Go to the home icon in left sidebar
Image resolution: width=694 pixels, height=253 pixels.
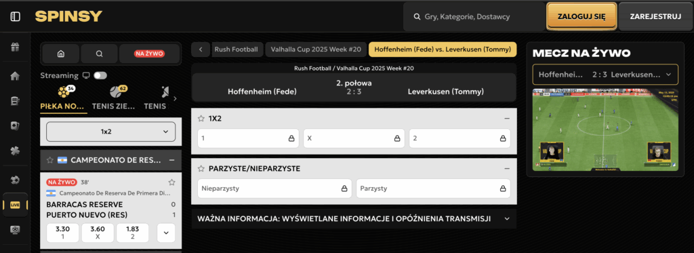point(15,76)
